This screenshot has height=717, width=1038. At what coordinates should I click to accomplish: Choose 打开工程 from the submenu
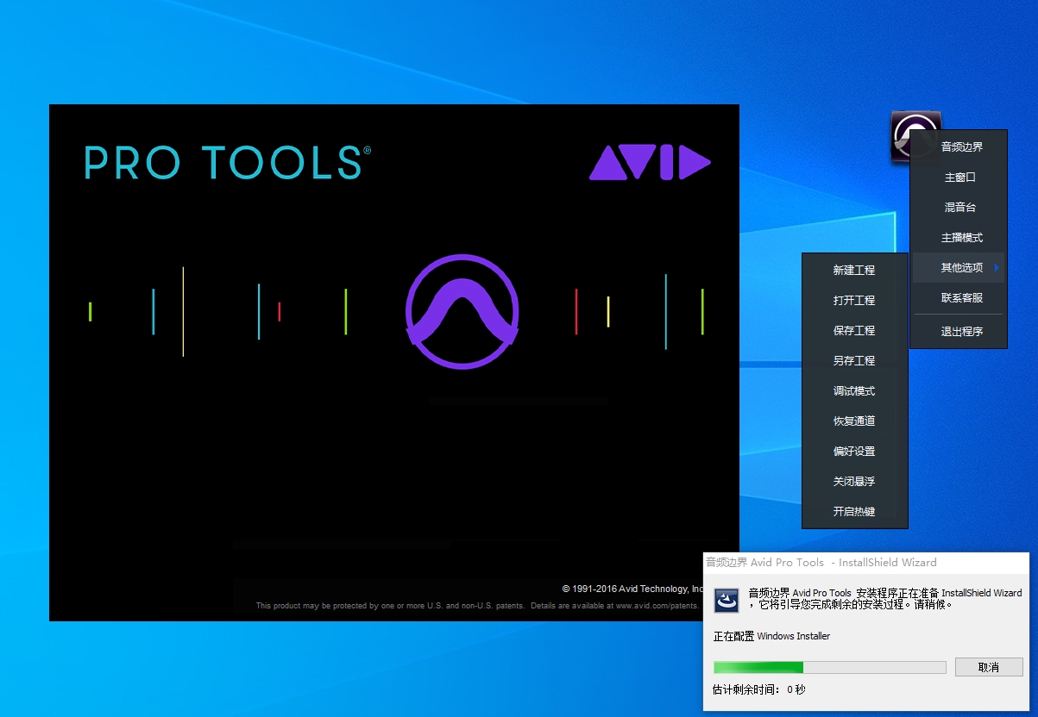[x=854, y=300]
